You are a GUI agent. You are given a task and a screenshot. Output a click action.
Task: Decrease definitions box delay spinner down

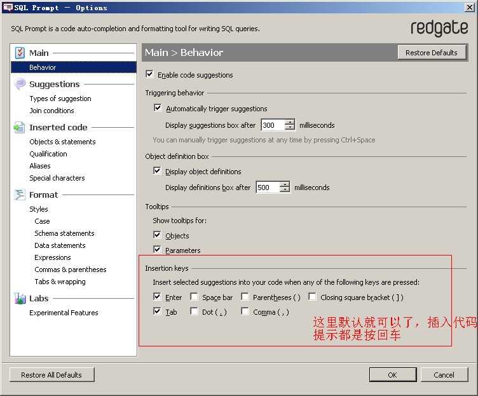coord(284,189)
